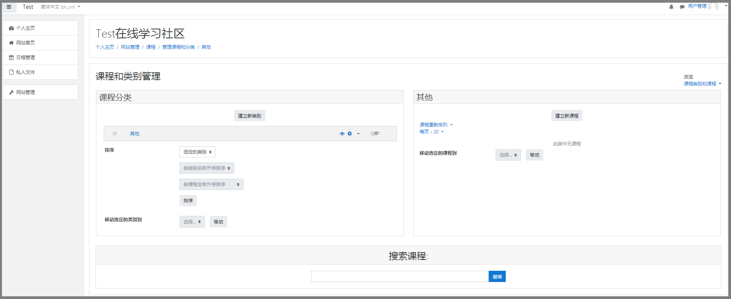Expand the arrow menu next to gear icon
The width and height of the screenshot is (731, 299).
point(358,134)
